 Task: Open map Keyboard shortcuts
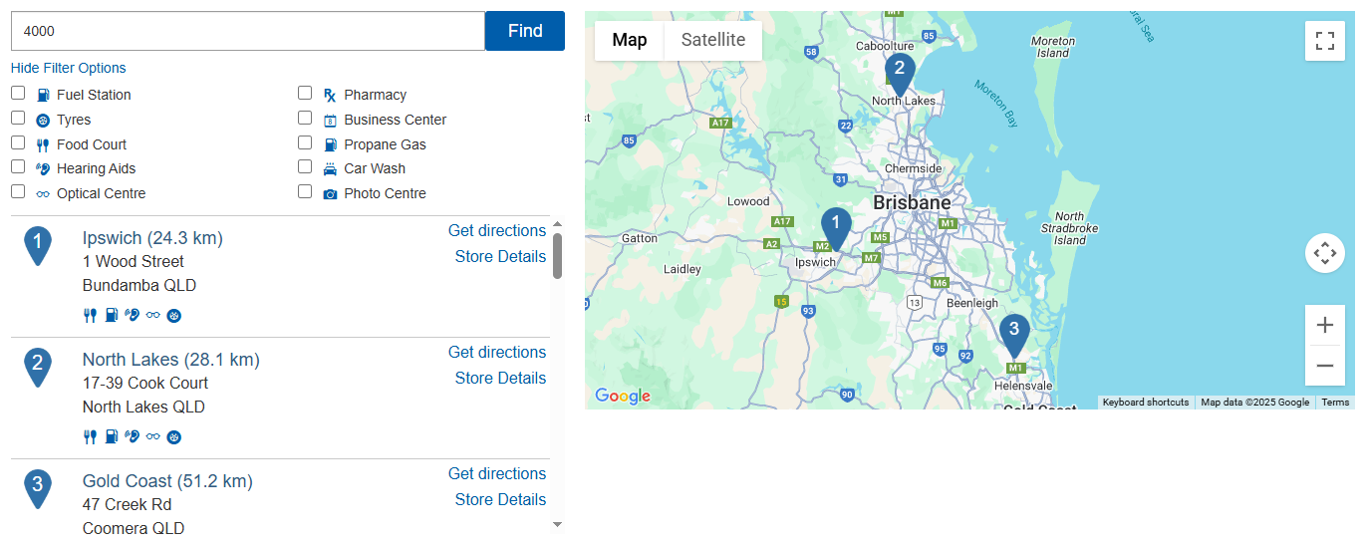tap(1146, 403)
